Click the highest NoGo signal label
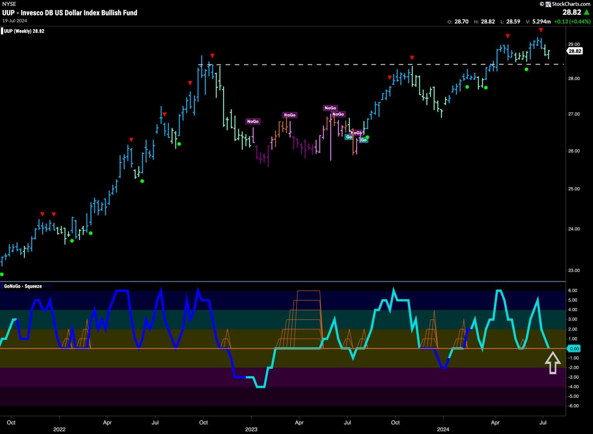The width and height of the screenshot is (593, 434). point(330,108)
